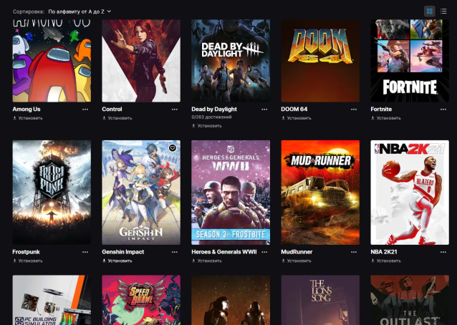Open the three-dot menu for MudRunner

click(x=354, y=252)
